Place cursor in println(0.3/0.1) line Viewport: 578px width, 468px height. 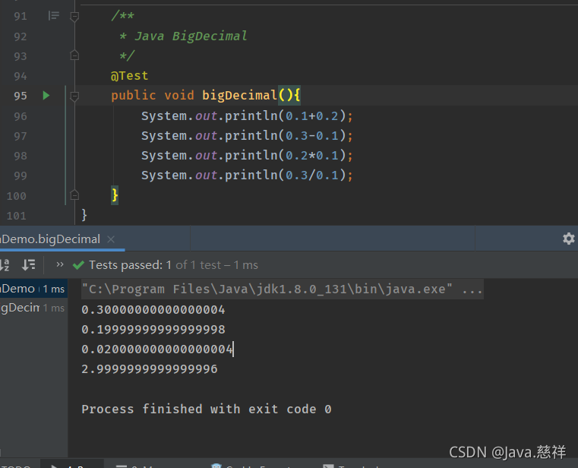coord(247,175)
